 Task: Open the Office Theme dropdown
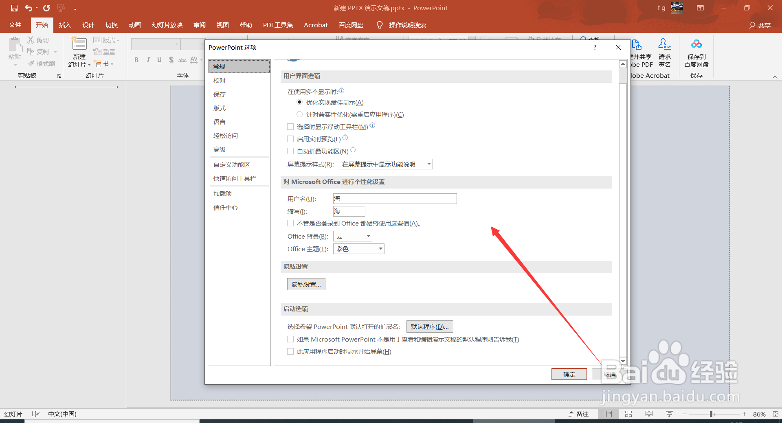tap(359, 249)
